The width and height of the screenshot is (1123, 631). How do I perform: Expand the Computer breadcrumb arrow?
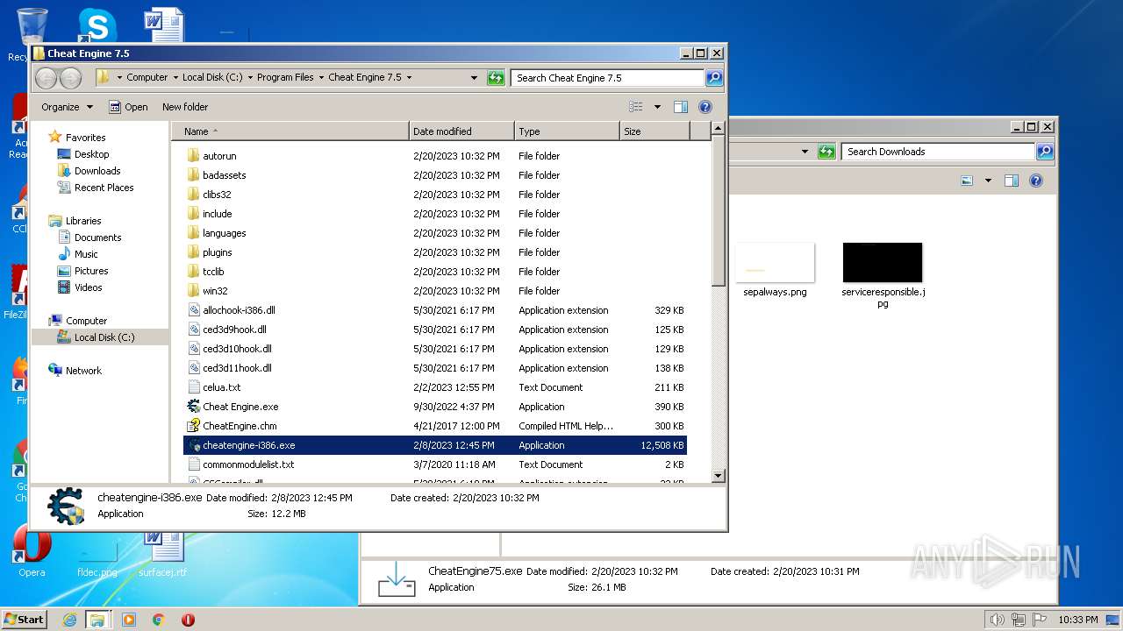(x=175, y=77)
